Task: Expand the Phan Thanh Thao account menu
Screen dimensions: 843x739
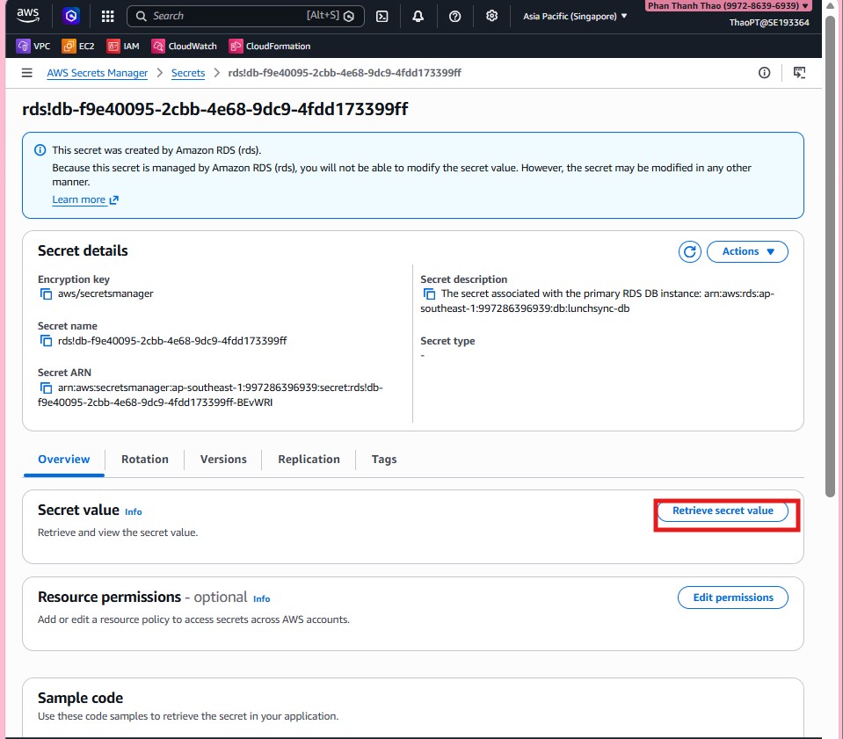Action: (729, 5)
